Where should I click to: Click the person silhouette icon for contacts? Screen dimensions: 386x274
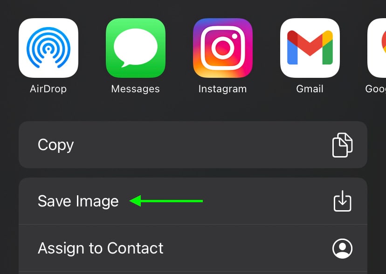pos(343,248)
